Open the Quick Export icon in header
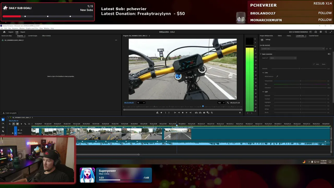The image size is (334, 188). (x=316, y=32)
